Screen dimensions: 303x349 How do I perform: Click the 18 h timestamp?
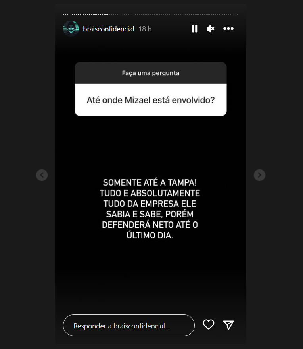click(x=145, y=29)
